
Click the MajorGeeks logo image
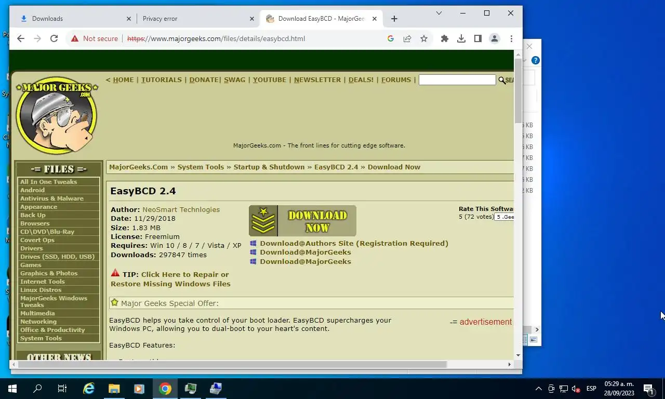[x=57, y=115]
